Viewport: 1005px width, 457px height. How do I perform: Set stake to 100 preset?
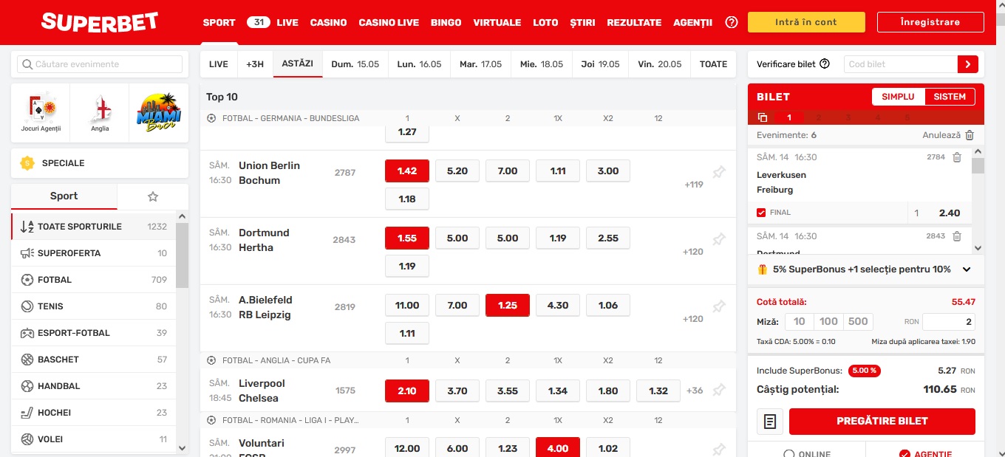point(829,321)
